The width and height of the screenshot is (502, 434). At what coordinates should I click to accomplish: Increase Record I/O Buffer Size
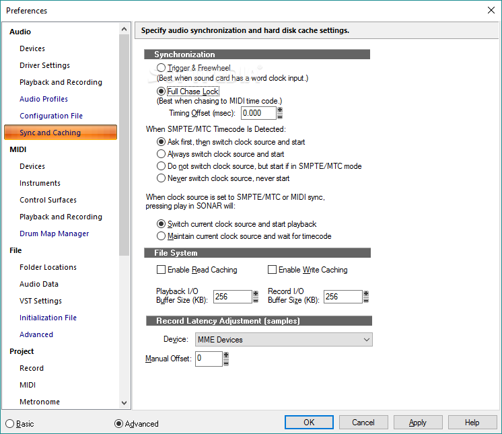[366, 293]
